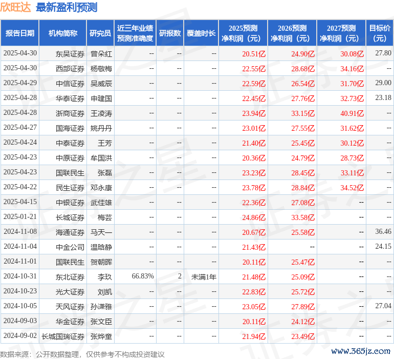The image size is (394, 359).
Task: Select the 研究员 column header
Action: point(100,33)
